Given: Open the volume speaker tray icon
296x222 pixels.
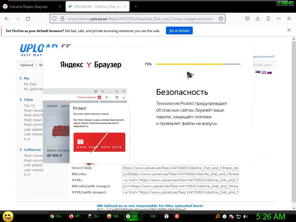Looking at the screenshot, I should point(245,217).
